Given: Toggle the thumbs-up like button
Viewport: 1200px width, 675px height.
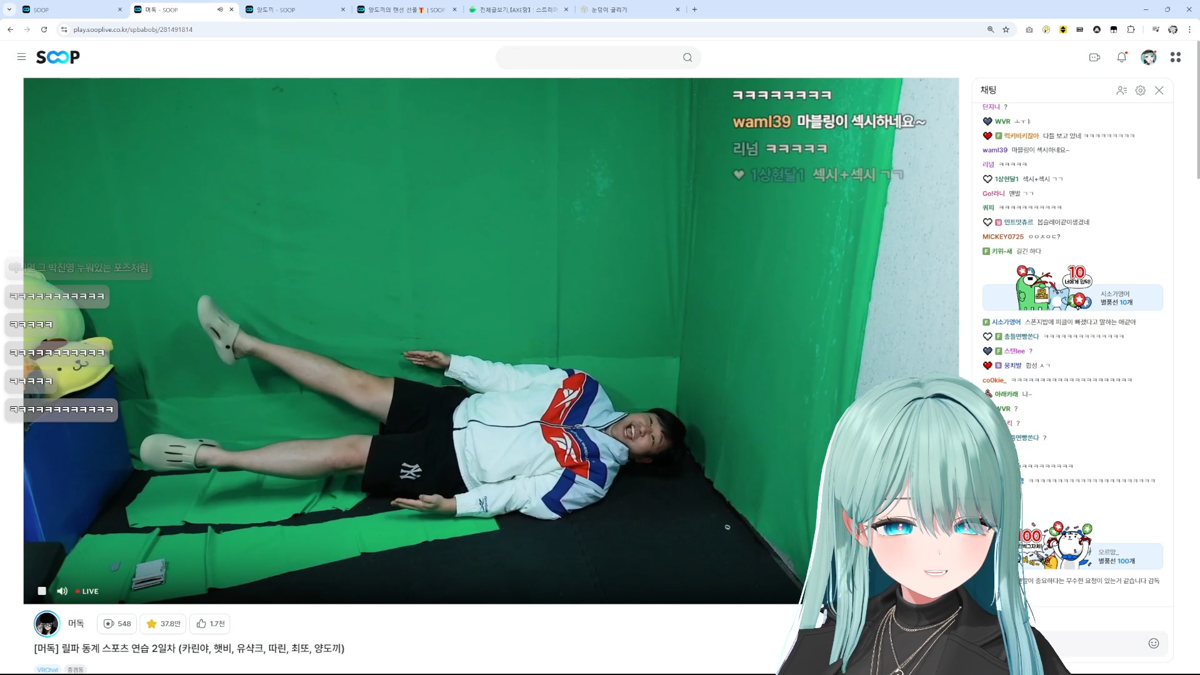Looking at the screenshot, I should point(210,624).
